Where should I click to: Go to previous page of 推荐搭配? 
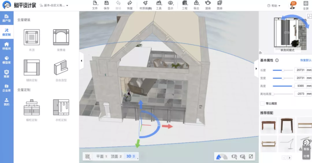[284, 158]
